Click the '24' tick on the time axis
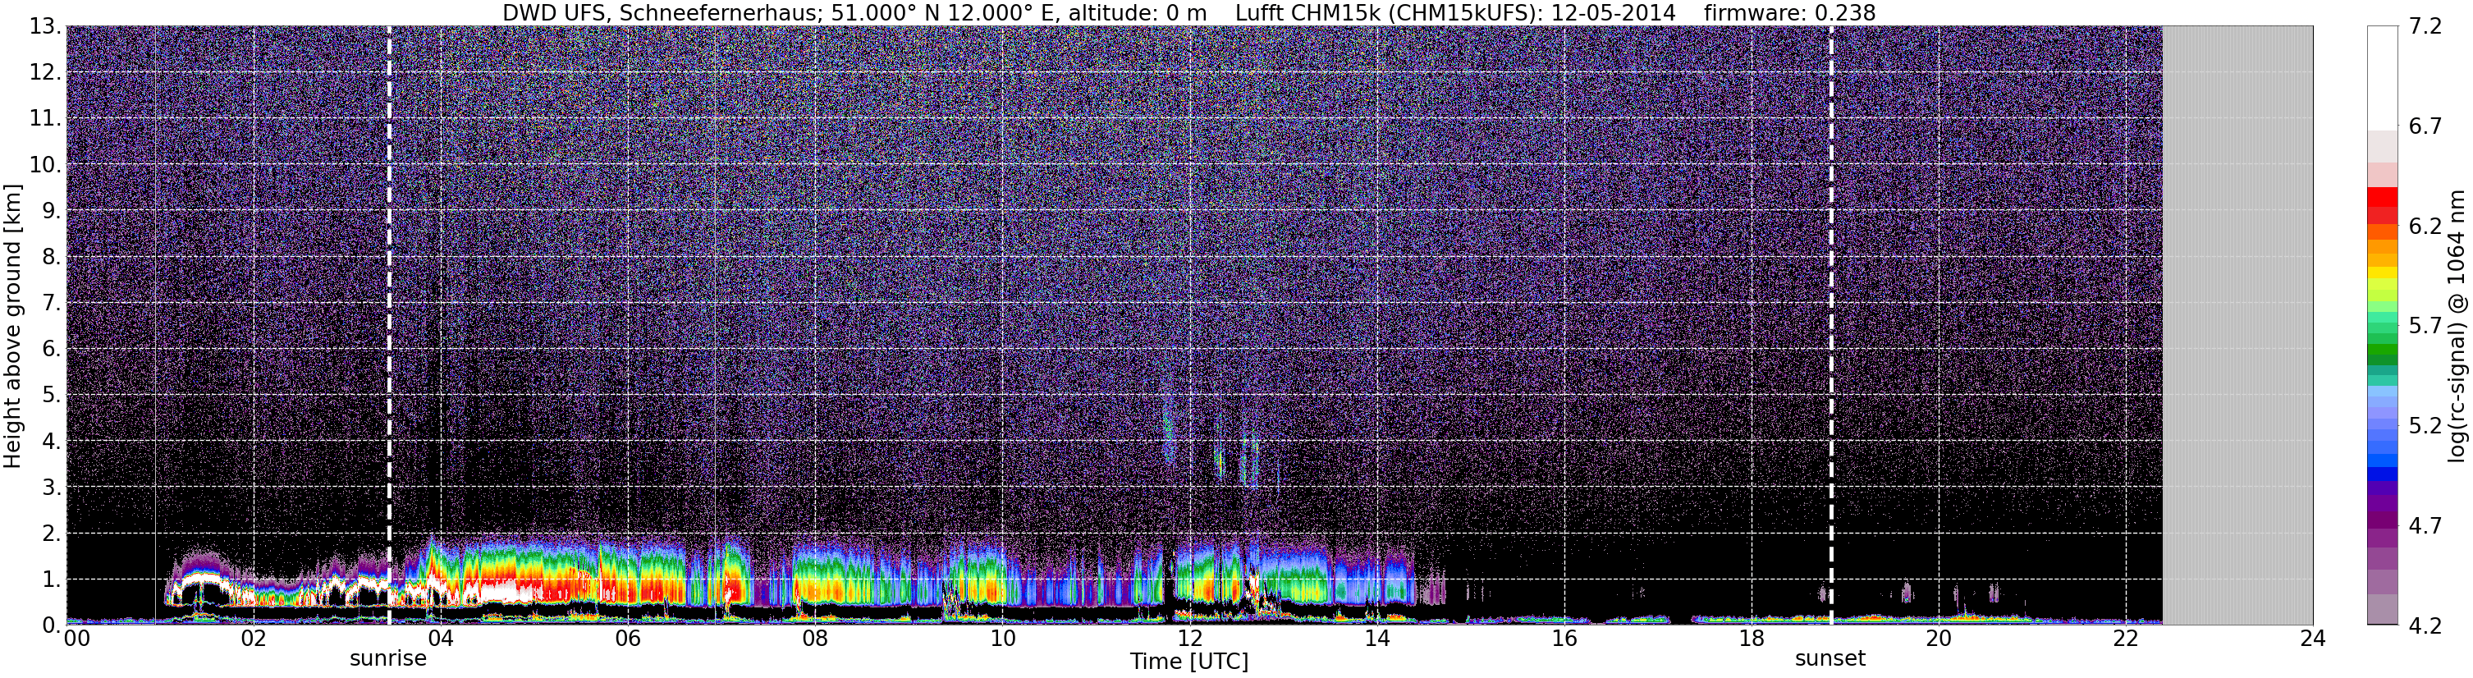This screenshot has width=2473, height=678. click(2313, 639)
